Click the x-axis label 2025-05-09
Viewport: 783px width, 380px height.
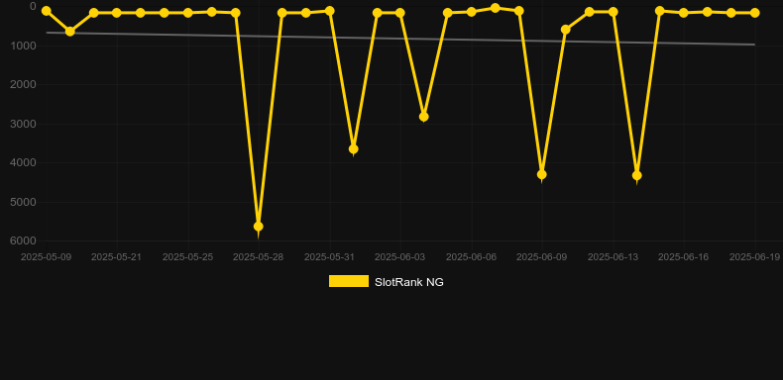(x=46, y=257)
